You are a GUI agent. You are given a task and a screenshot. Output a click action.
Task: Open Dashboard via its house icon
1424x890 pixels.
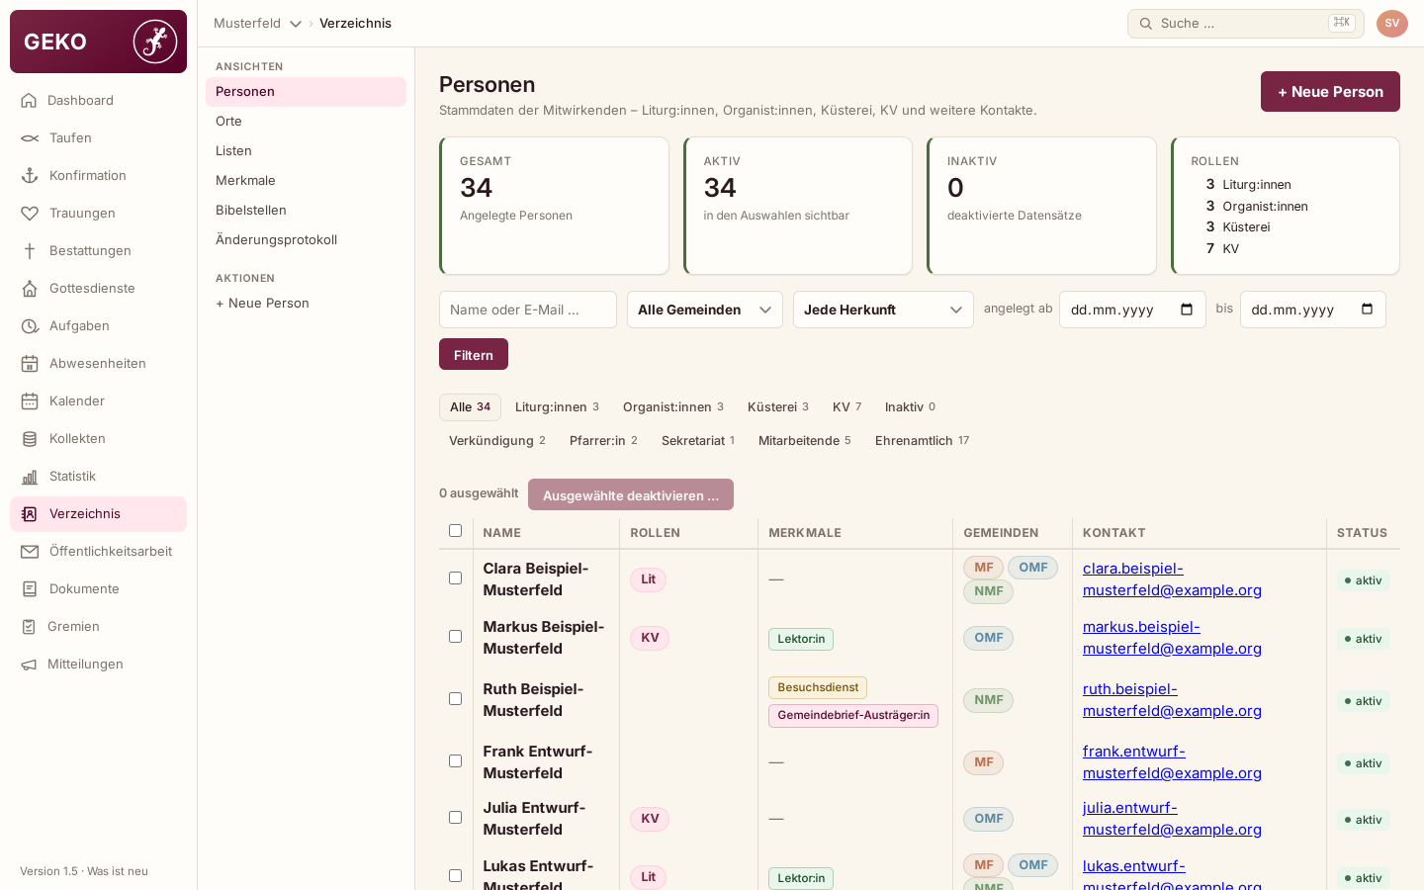point(30,100)
